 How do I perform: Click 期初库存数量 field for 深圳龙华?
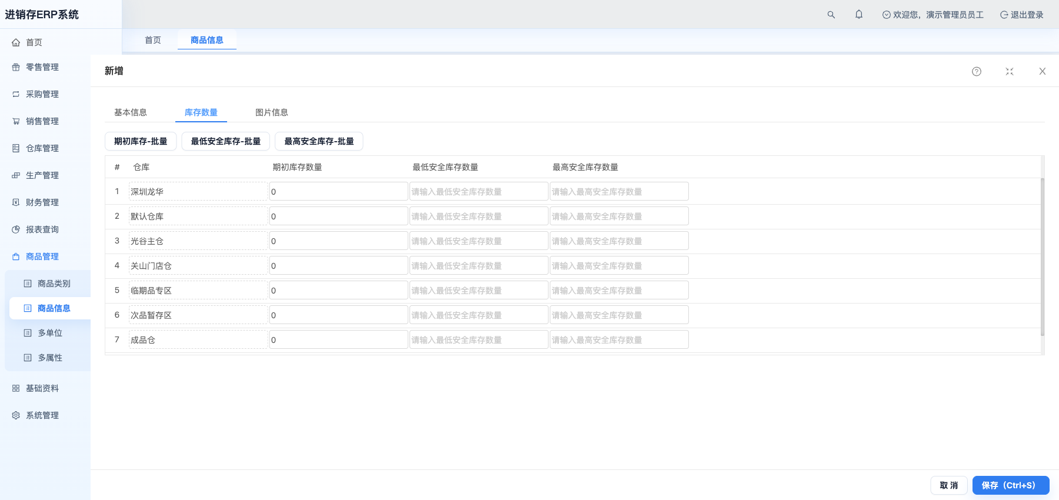[339, 192]
